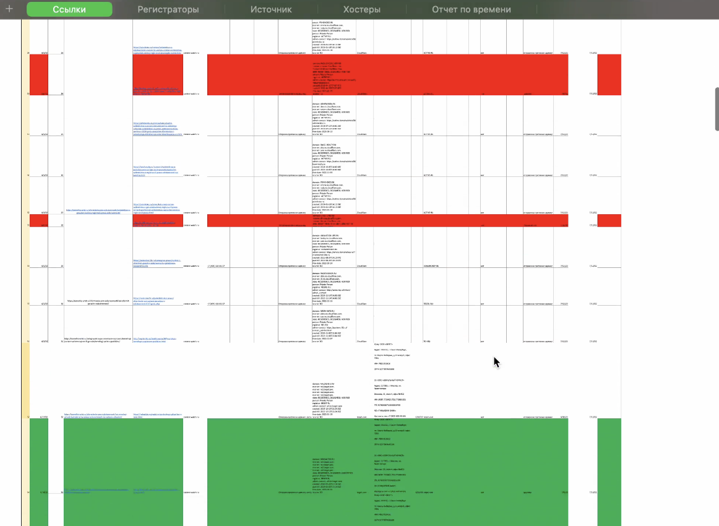Switch to the Регистраторы sheet tab
Viewport: 719px width, 526px height.
coord(168,9)
